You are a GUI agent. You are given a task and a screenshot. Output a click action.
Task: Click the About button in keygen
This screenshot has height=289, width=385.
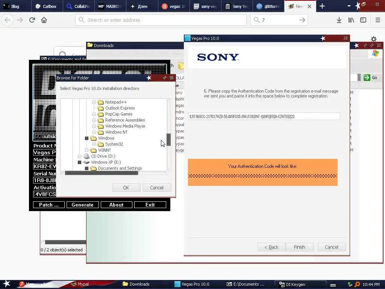117,205
